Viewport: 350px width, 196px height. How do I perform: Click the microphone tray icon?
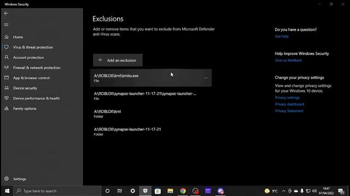302,191
